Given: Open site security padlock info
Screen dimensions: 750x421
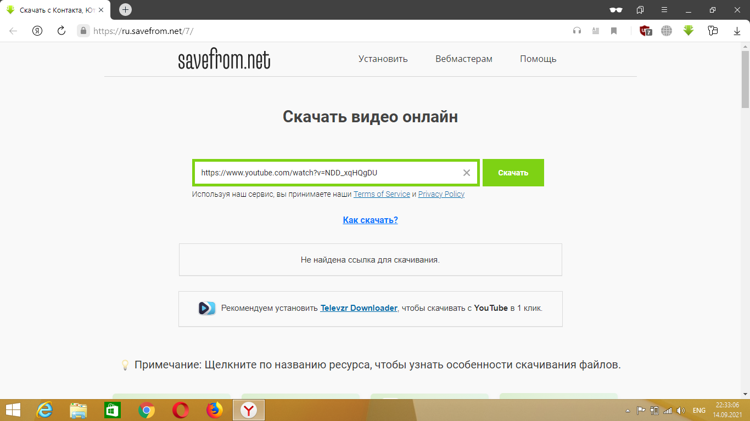Looking at the screenshot, I should pyautogui.click(x=83, y=31).
